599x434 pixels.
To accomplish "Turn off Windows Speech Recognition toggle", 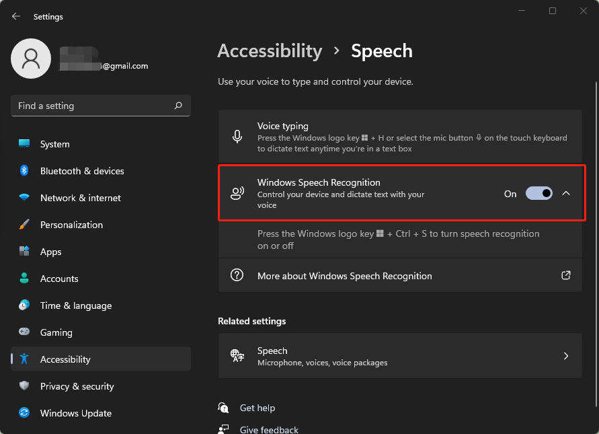I will (x=538, y=194).
